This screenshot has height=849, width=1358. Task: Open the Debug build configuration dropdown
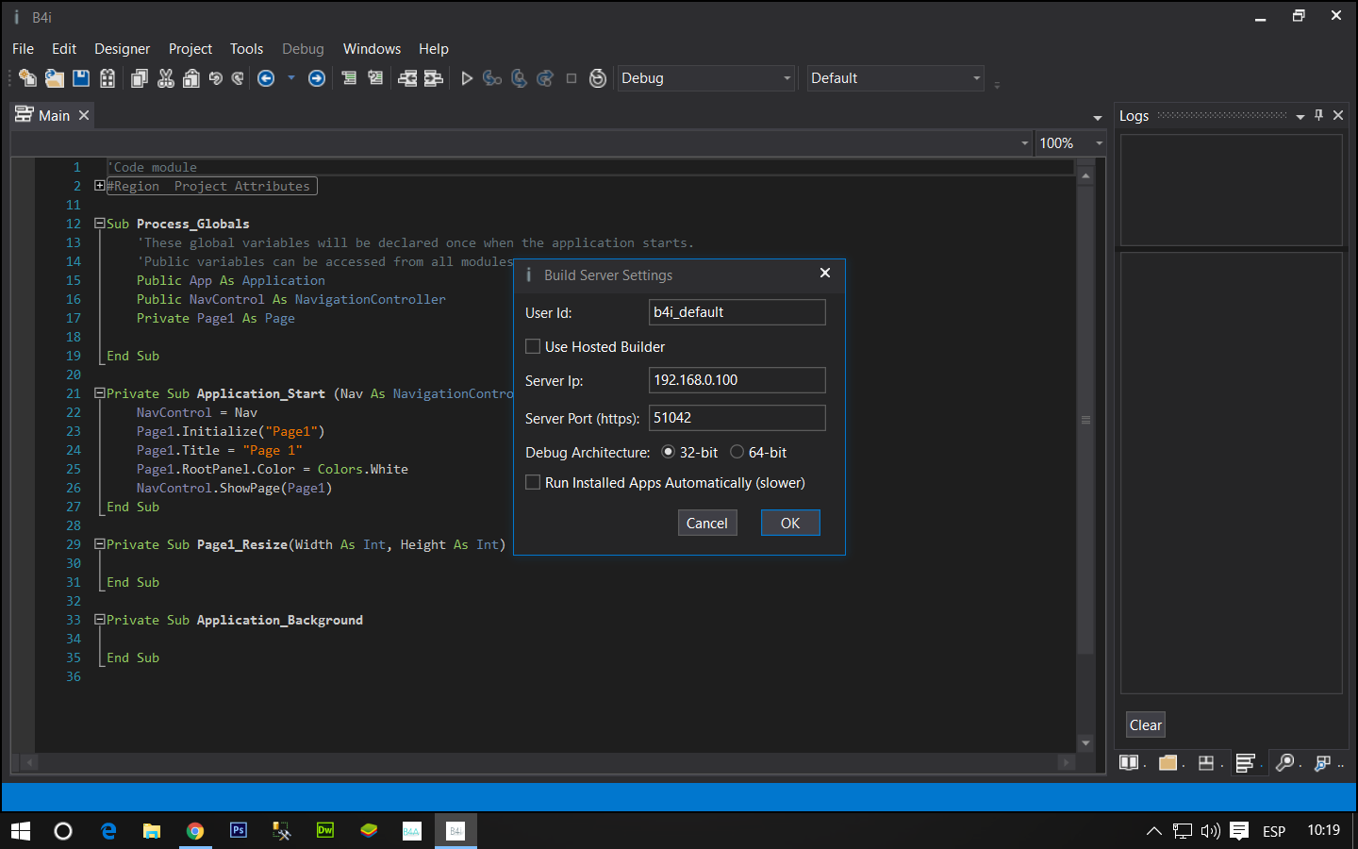[x=705, y=78]
